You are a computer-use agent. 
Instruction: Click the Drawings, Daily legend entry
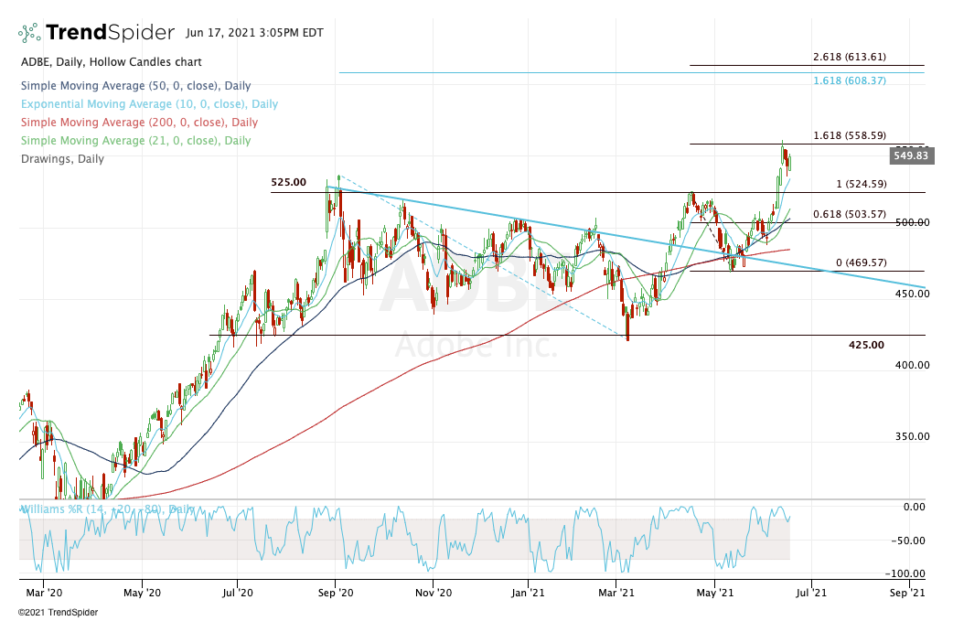coord(62,159)
